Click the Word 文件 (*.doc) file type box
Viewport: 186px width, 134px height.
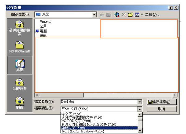point(99,109)
